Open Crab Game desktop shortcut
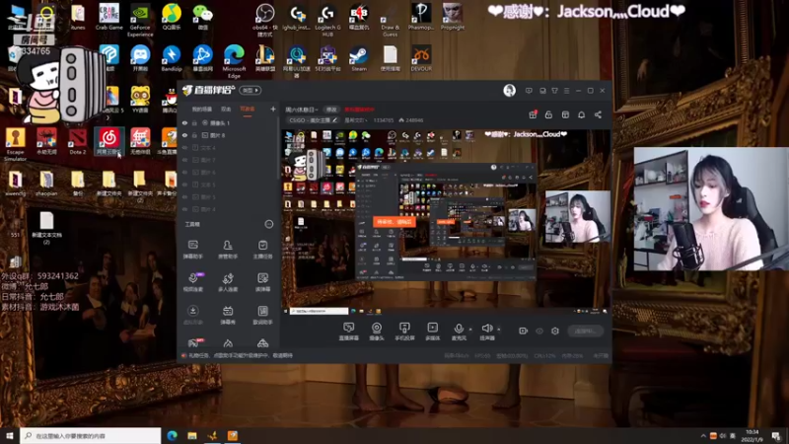Screen dimensions: 789x444 pyautogui.click(x=108, y=17)
